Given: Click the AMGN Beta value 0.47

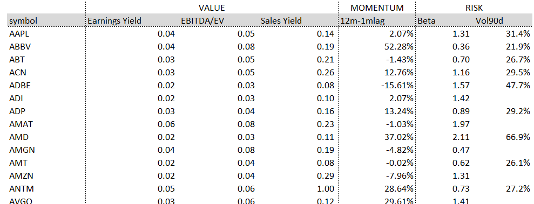Looking at the screenshot, I should pos(461,150).
